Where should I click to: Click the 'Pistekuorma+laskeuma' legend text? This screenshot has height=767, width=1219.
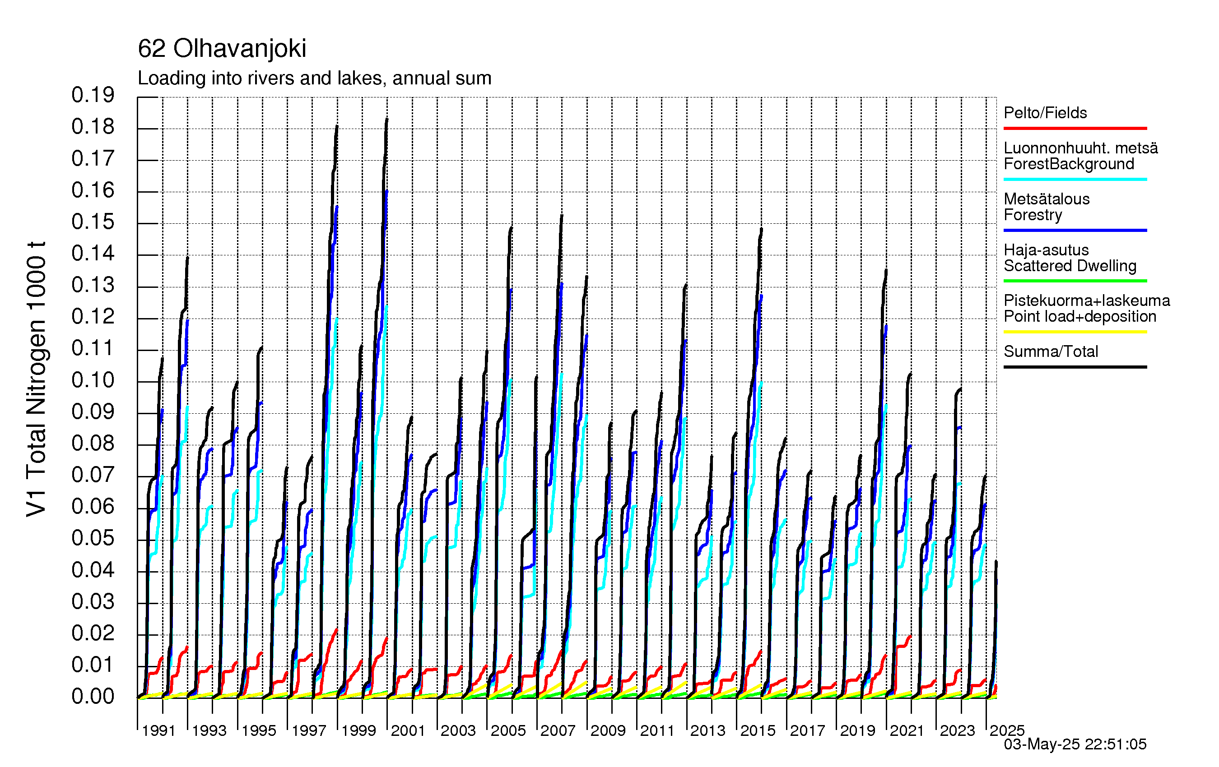(1087, 300)
